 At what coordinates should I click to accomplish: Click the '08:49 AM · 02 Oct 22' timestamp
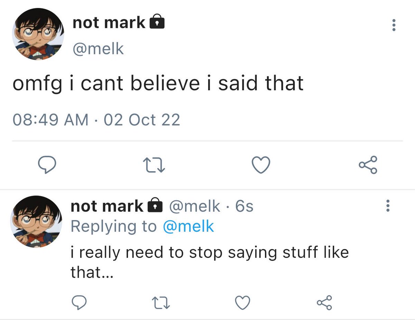[96, 120]
